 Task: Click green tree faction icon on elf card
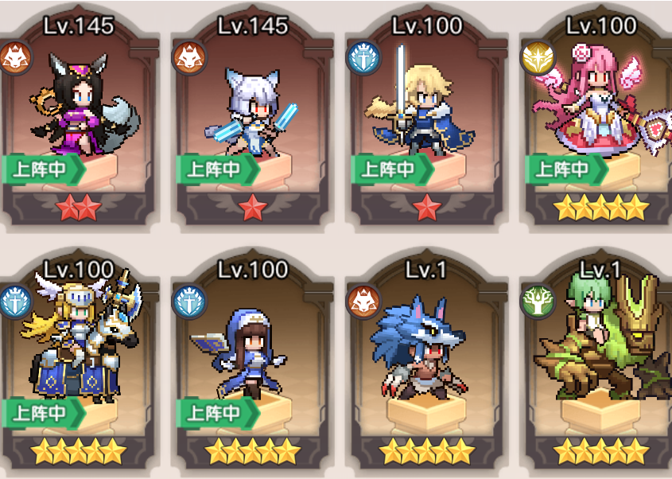(x=538, y=301)
